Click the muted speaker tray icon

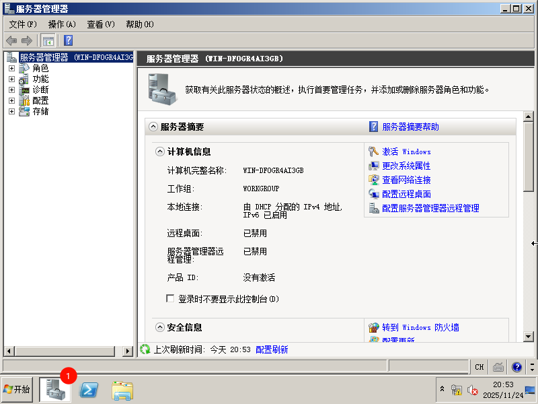473,390
